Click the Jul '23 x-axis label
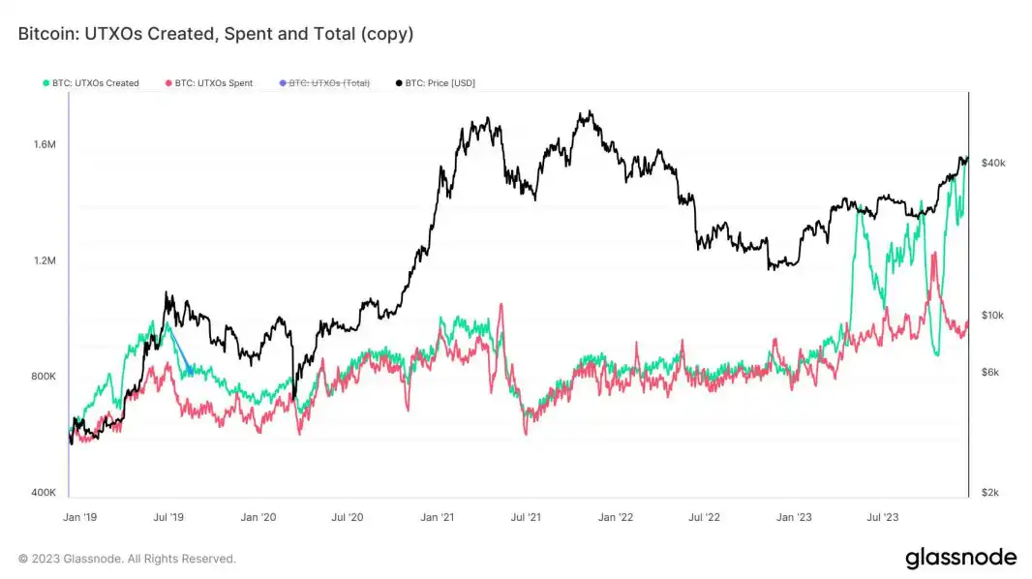The height and width of the screenshot is (579, 1032). pos(883,517)
